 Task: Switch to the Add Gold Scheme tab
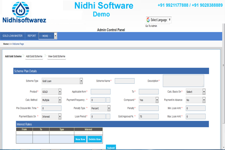point(34,56)
